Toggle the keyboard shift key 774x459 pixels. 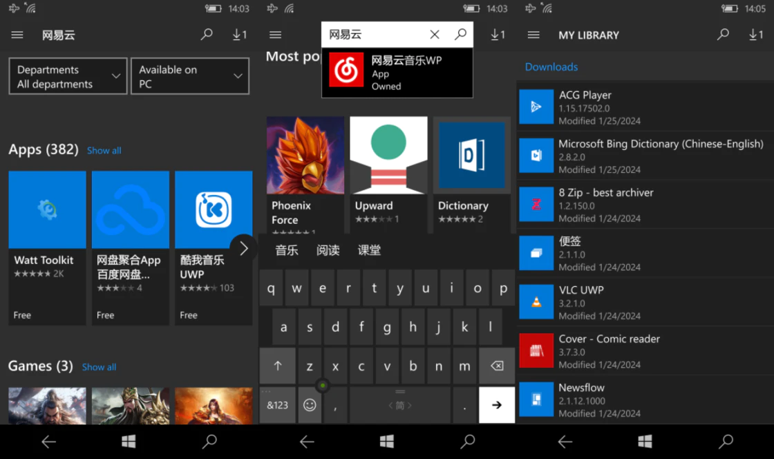(277, 366)
